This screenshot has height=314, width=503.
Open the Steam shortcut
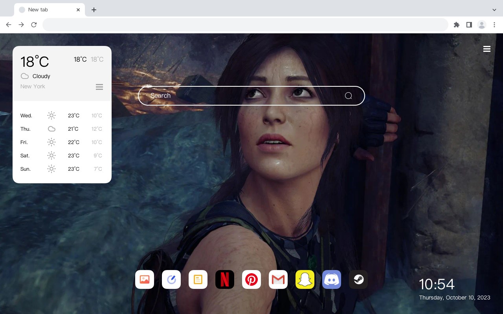point(358,279)
